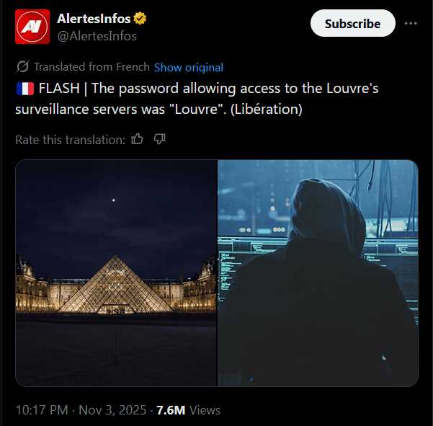433x426 pixels.
Task: Rate the translation with thumbs down
Action: (160, 139)
